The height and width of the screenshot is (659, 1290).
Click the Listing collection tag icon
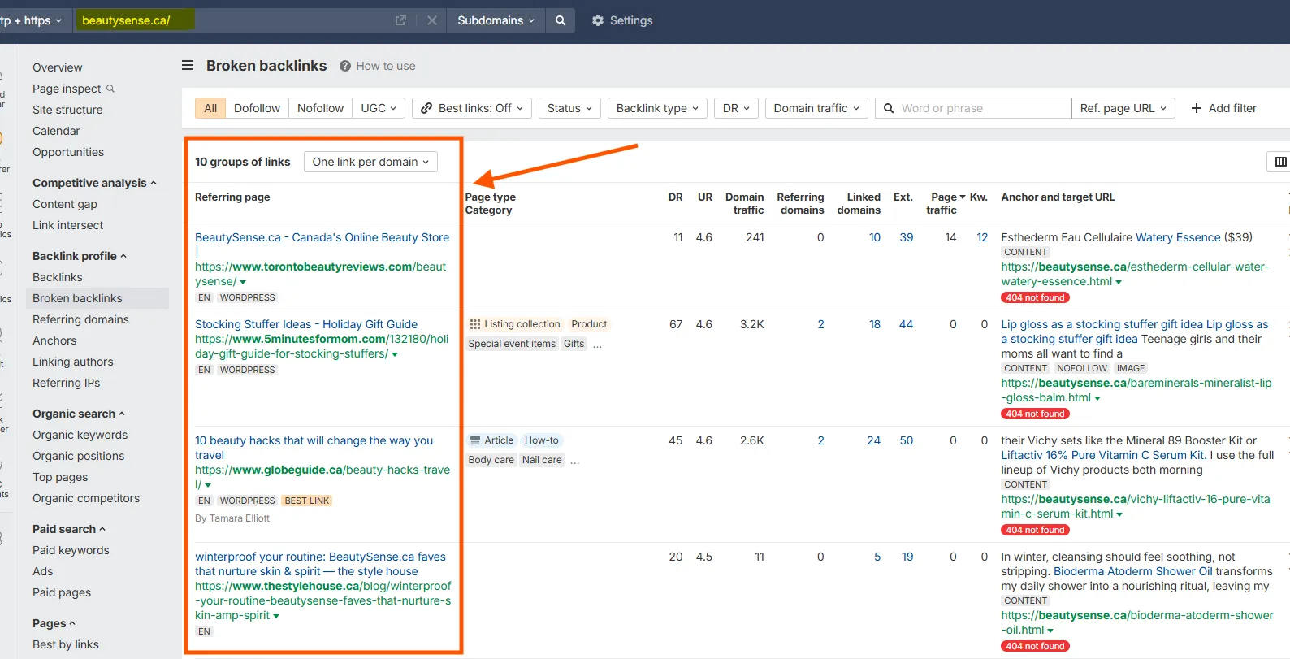(x=475, y=324)
